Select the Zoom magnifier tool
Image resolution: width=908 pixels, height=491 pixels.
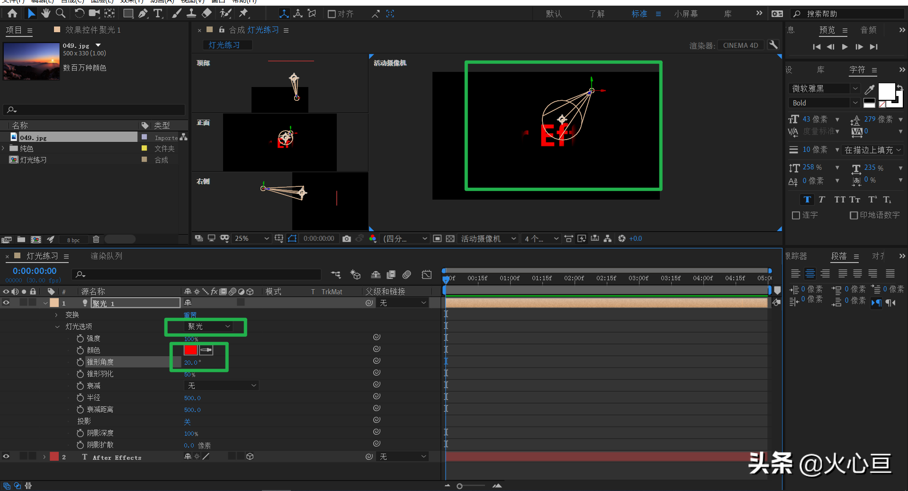(61, 13)
